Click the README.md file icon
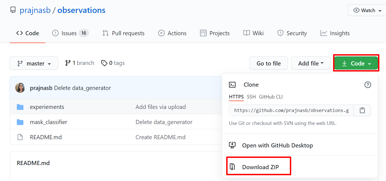386x181 pixels. pos(20,137)
